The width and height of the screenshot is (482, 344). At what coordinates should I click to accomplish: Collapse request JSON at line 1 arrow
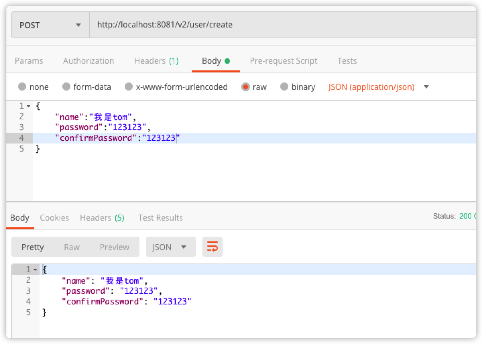28,106
